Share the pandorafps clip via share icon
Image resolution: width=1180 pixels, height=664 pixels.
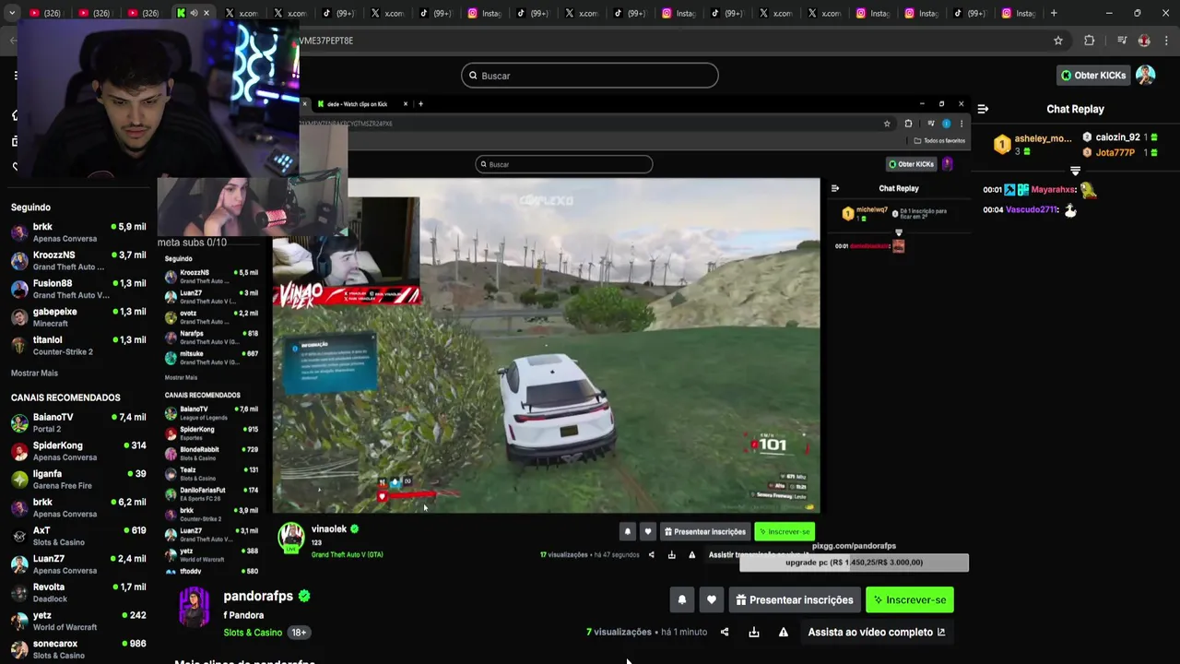(x=725, y=632)
